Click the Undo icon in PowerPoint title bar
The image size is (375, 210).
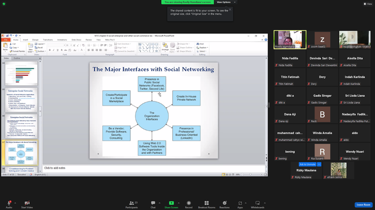pos(11,36)
